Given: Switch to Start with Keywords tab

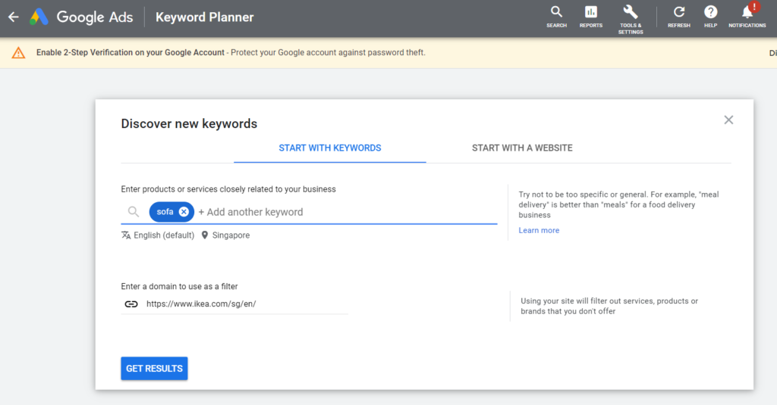Looking at the screenshot, I should pos(330,148).
